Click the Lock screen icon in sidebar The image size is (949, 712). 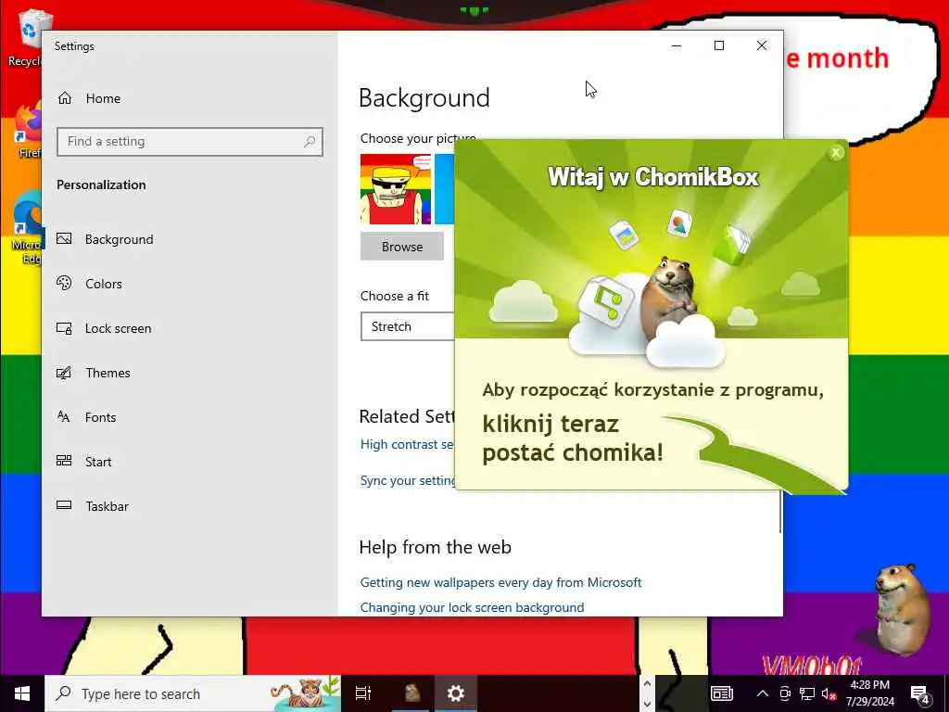pos(64,328)
